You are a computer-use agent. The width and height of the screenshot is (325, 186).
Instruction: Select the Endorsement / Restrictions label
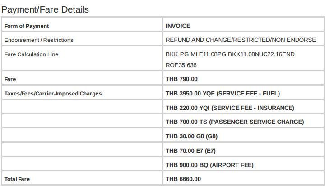point(39,40)
